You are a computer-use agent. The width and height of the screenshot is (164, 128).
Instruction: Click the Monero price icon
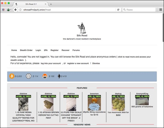click(x=45, y=76)
